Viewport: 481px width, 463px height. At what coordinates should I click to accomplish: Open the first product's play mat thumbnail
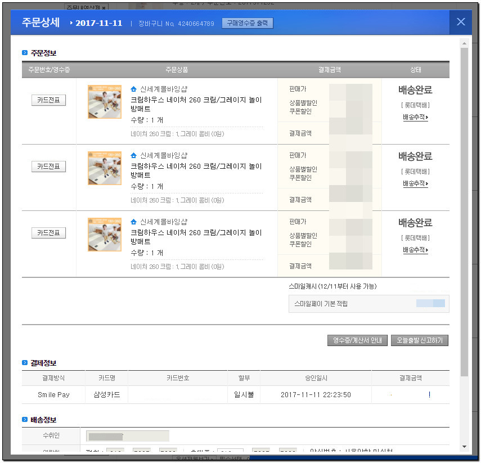pyautogui.click(x=105, y=102)
